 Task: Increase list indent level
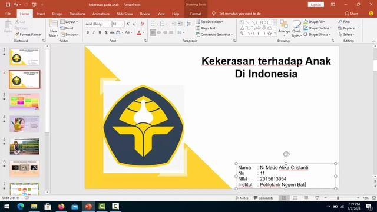pos(180,24)
